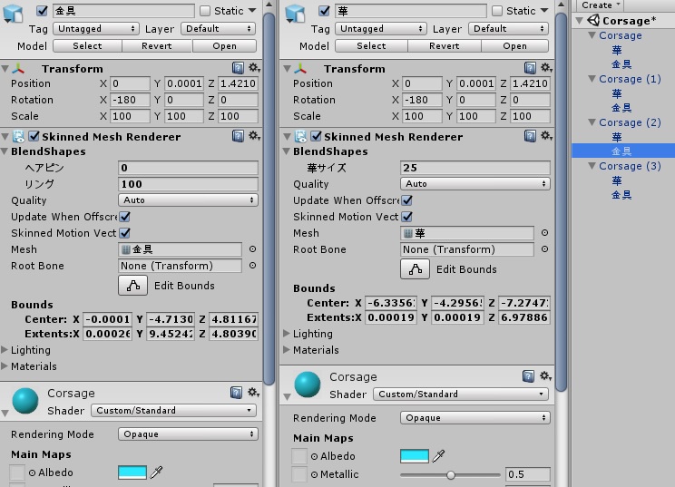
Task: Click the Mesh object picker for 華 mesh
Action: tap(544, 233)
